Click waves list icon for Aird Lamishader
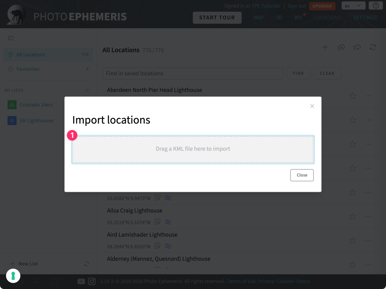The image size is (386, 289). [x=168, y=246]
